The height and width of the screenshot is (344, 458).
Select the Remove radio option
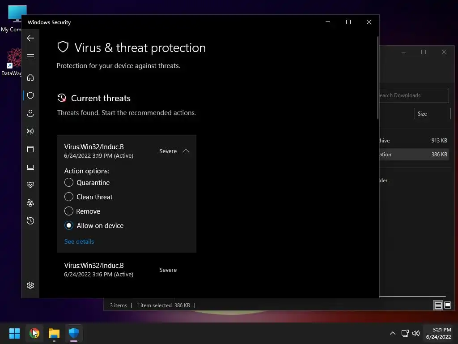pyautogui.click(x=68, y=211)
